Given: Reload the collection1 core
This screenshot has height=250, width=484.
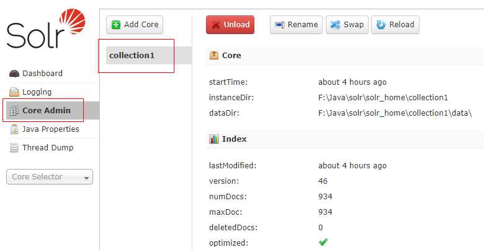Looking at the screenshot, I should click(395, 25).
